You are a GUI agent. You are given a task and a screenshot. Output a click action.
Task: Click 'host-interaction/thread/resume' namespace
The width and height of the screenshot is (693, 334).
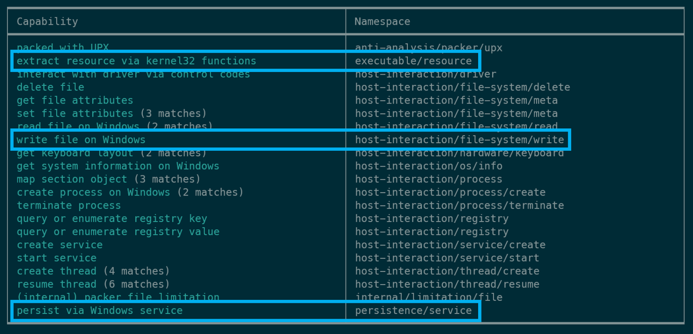pyautogui.click(x=447, y=284)
